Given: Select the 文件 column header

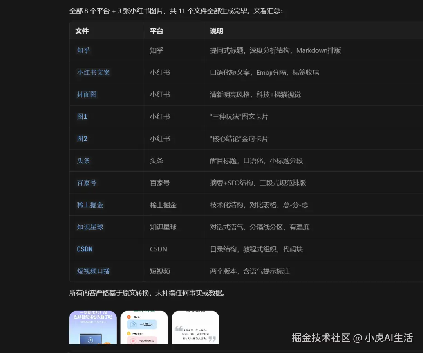Looking at the screenshot, I should click(x=82, y=31).
